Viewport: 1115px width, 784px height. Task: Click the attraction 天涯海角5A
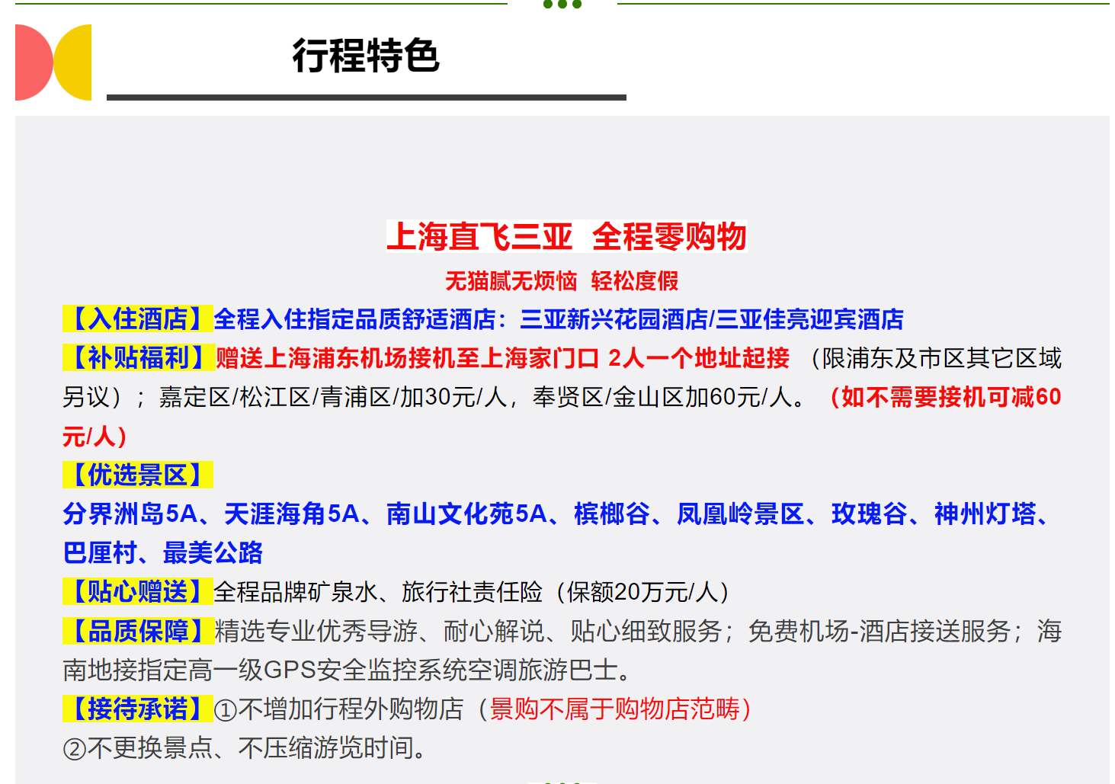(292, 514)
